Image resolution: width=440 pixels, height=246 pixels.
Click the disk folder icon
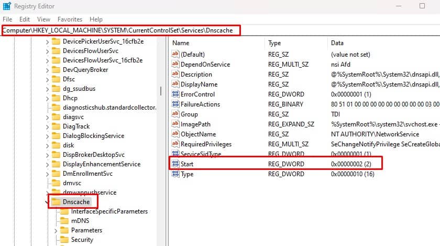pyautogui.click(x=56, y=145)
